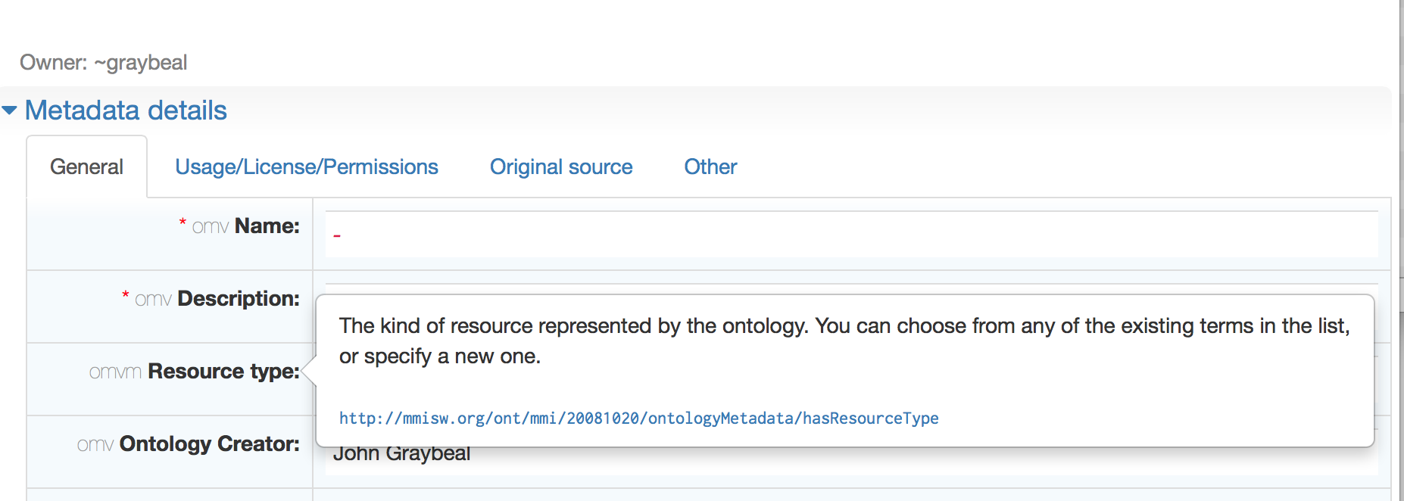This screenshot has width=1404, height=501.
Task: Edit the John Graybeal creator field
Action: pyautogui.click(x=851, y=455)
